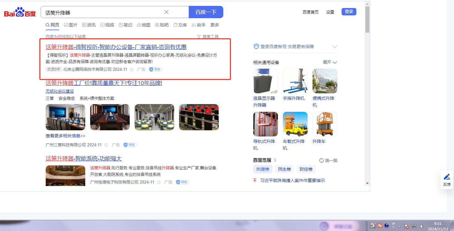
Task: Open the 百度热搜 heading
Action: (265, 160)
